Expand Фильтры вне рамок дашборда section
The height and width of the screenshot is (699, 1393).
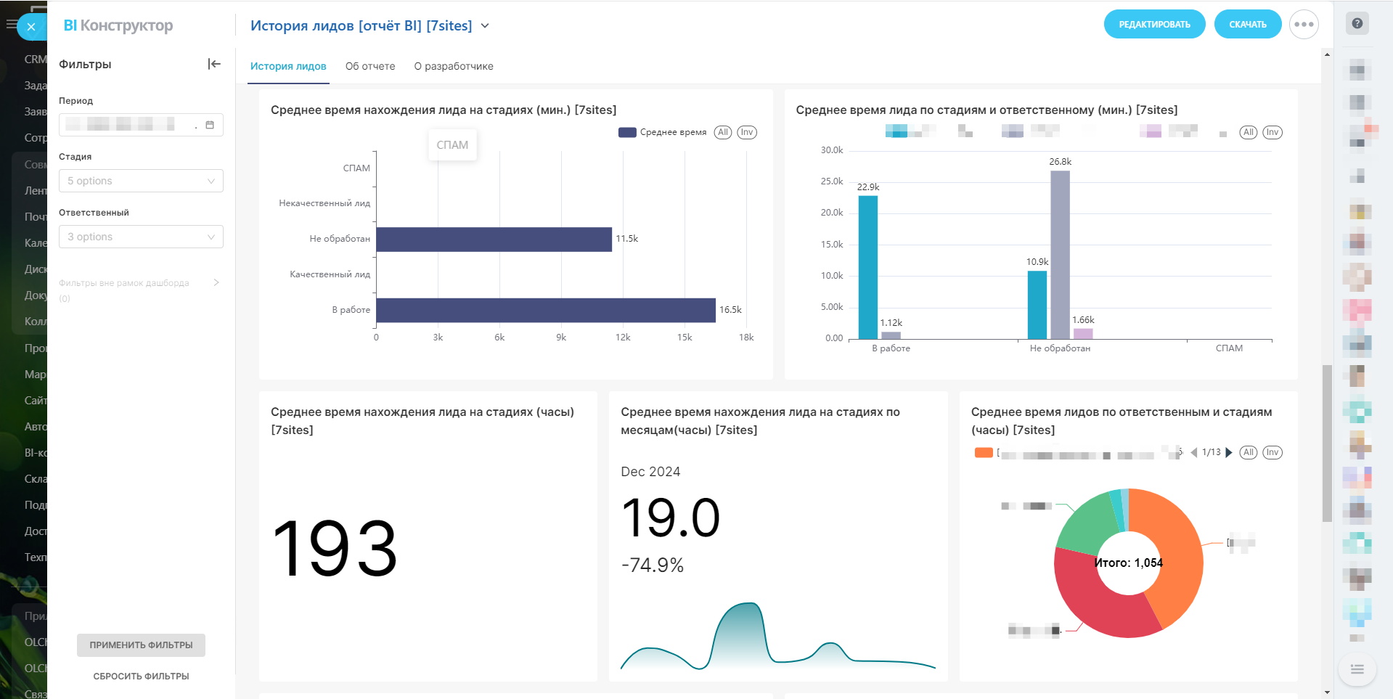tap(216, 282)
